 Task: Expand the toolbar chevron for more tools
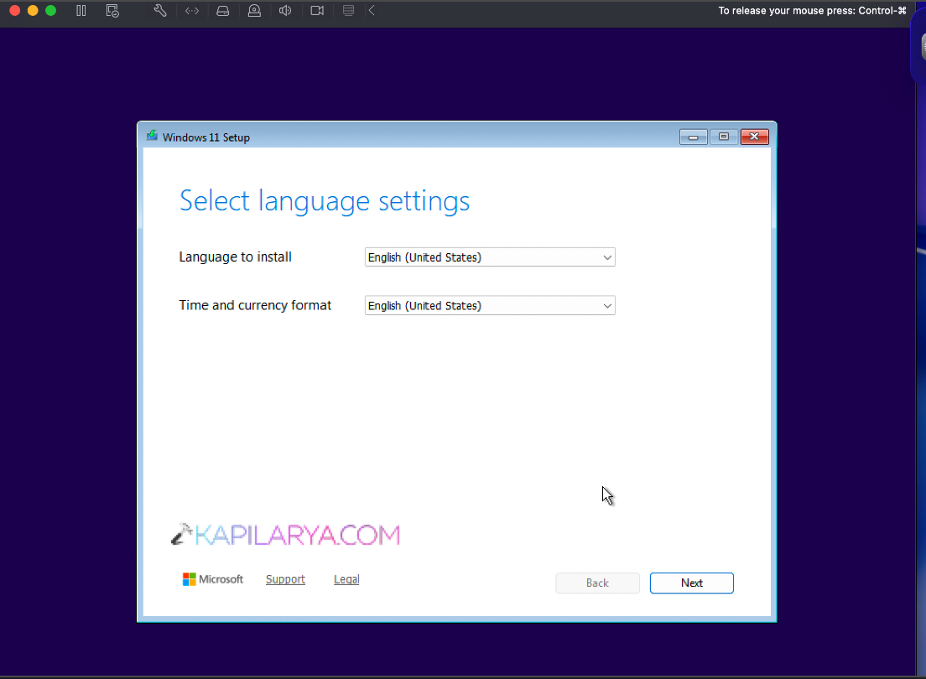point(372,10)
